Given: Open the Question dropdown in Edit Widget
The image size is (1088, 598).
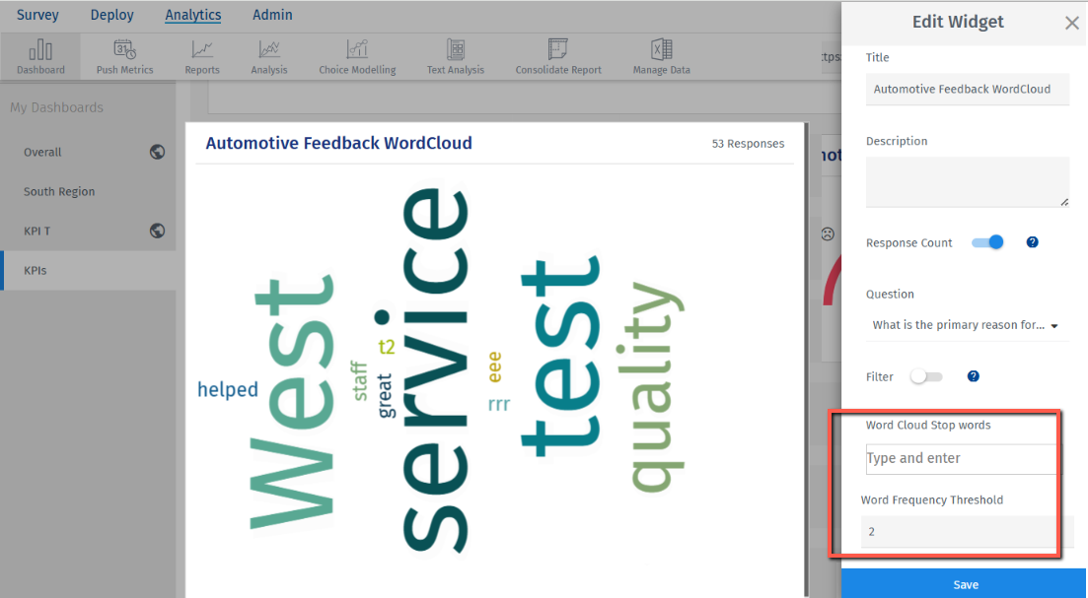Looking at the screenshot, I should tap(967, 324).
